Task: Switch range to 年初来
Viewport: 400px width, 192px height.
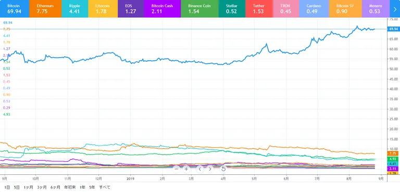Action: [70, 187]
